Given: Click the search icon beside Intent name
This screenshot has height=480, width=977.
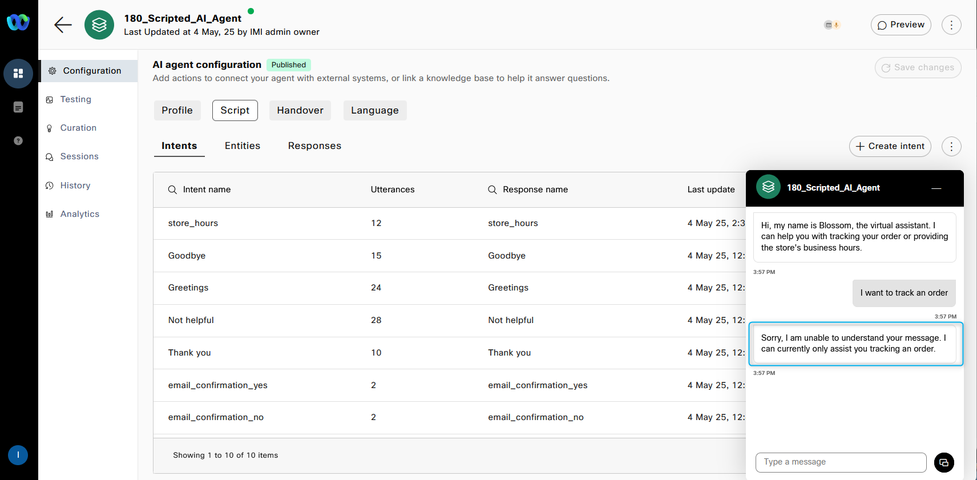Looking at the screenshot, I should coord(172,189).
